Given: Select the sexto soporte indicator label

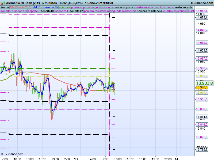Looking at the screenshot, I should point(183,7).
